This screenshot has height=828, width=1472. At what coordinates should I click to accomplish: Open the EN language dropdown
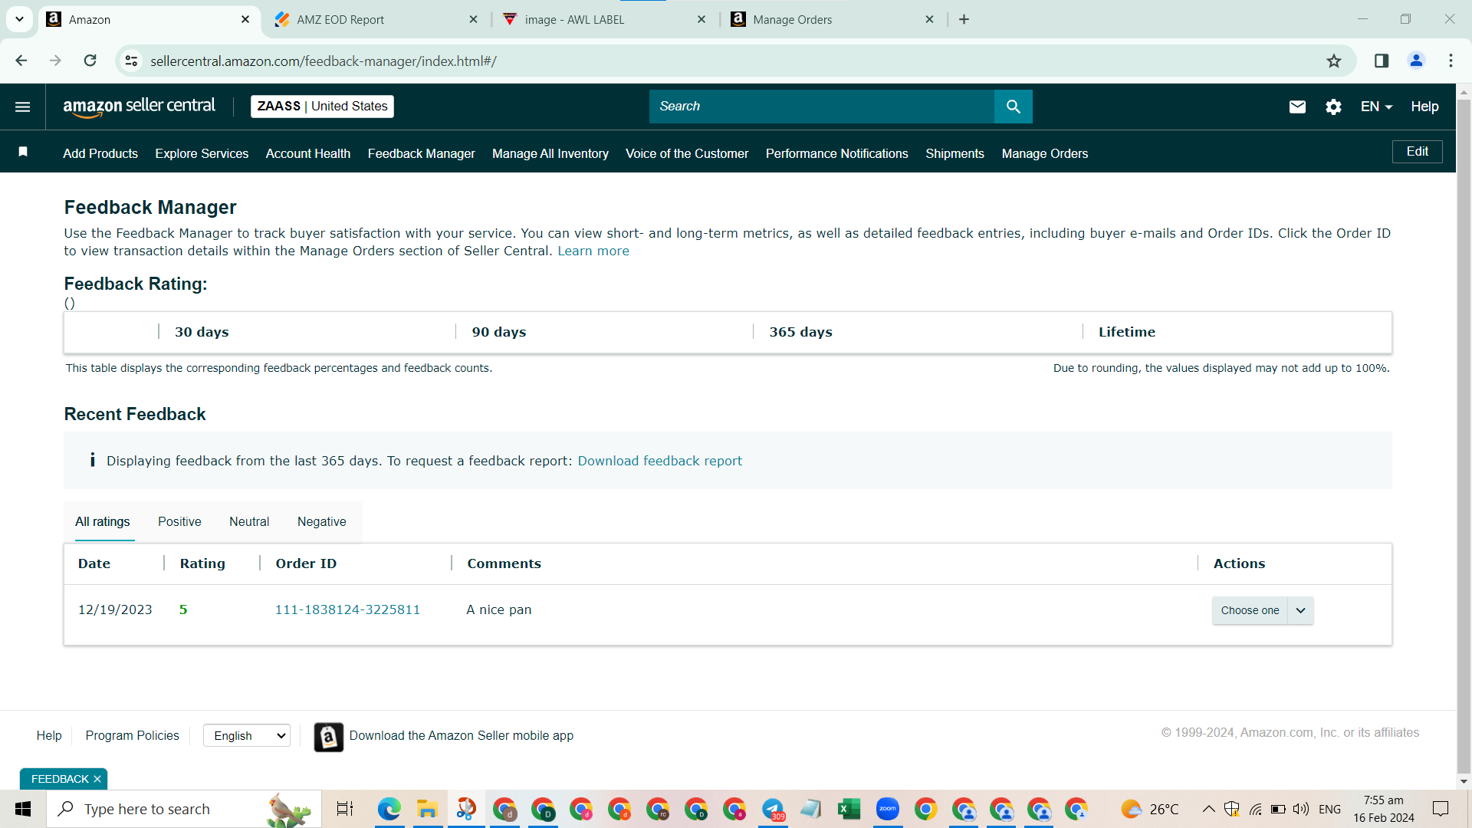1376,107
